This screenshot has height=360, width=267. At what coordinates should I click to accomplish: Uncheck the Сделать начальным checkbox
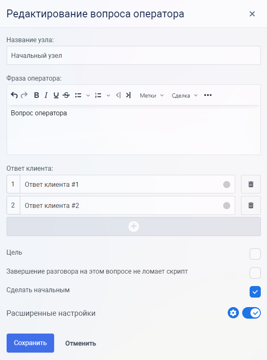point(255,292)
